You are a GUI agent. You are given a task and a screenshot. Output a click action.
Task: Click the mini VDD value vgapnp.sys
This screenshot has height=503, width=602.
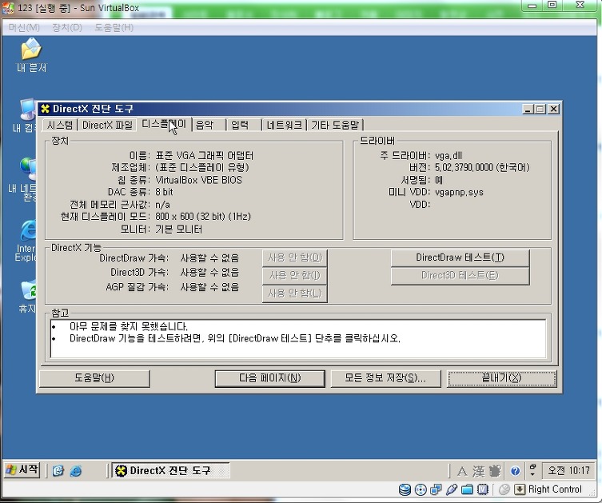click(x=459, y=193)
